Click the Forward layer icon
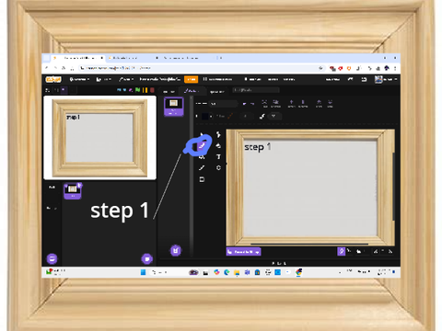This screenshot has height=331, width=442. (x=292, y=103)
